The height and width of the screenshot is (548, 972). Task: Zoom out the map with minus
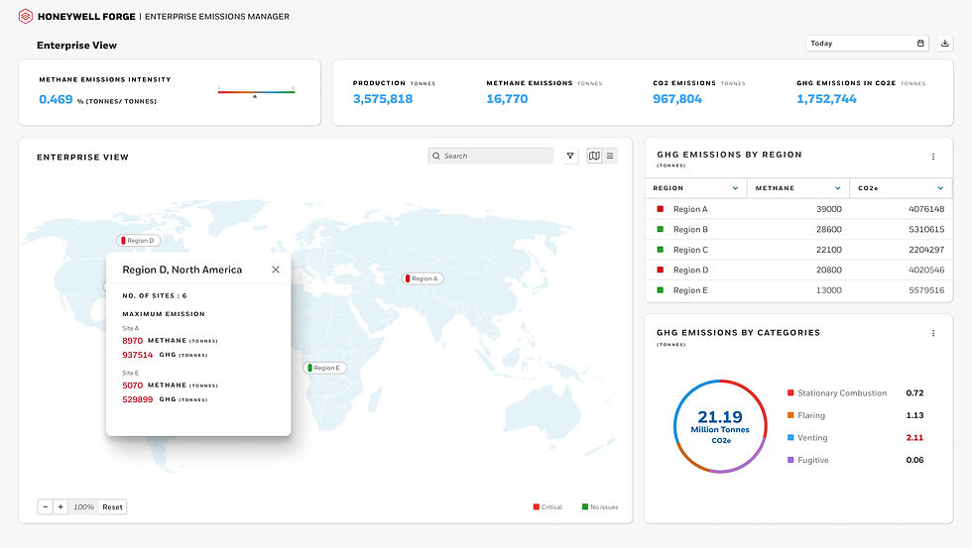coord(46,507)
